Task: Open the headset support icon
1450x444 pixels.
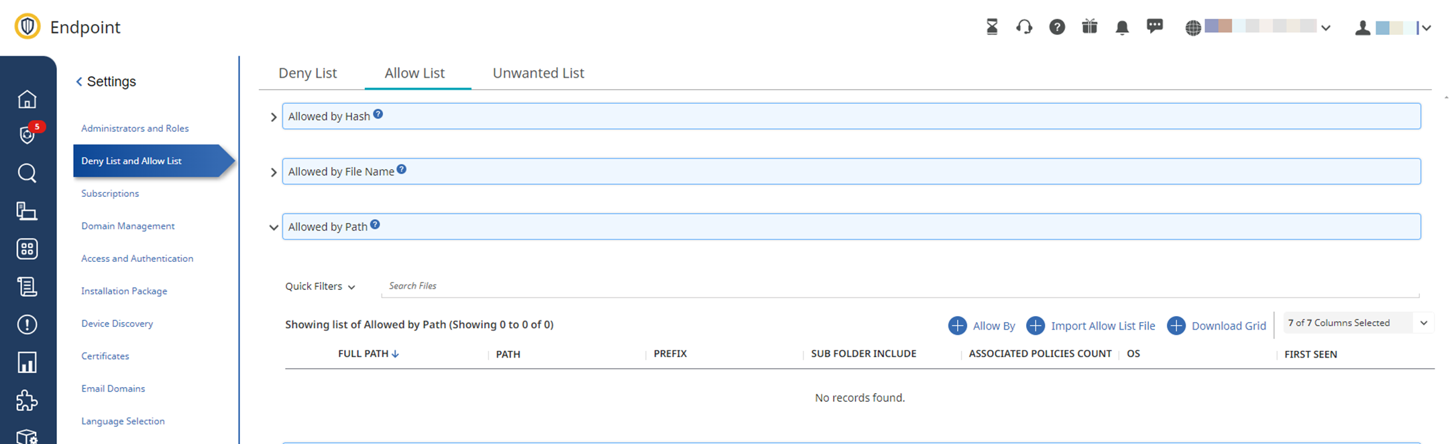Action: point(1024,27)
